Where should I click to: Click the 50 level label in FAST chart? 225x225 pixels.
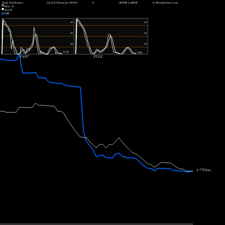72,33
